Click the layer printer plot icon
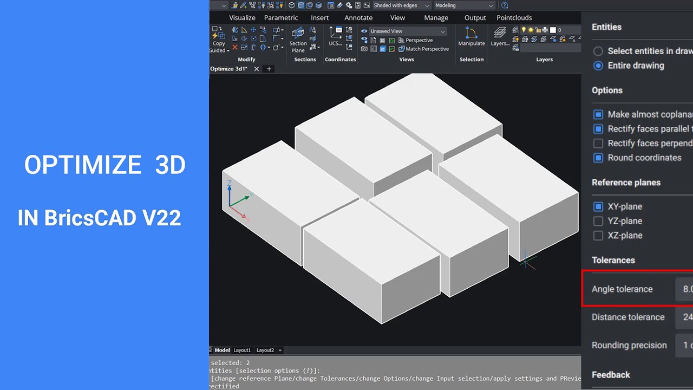693x390 pixels. 545,30
